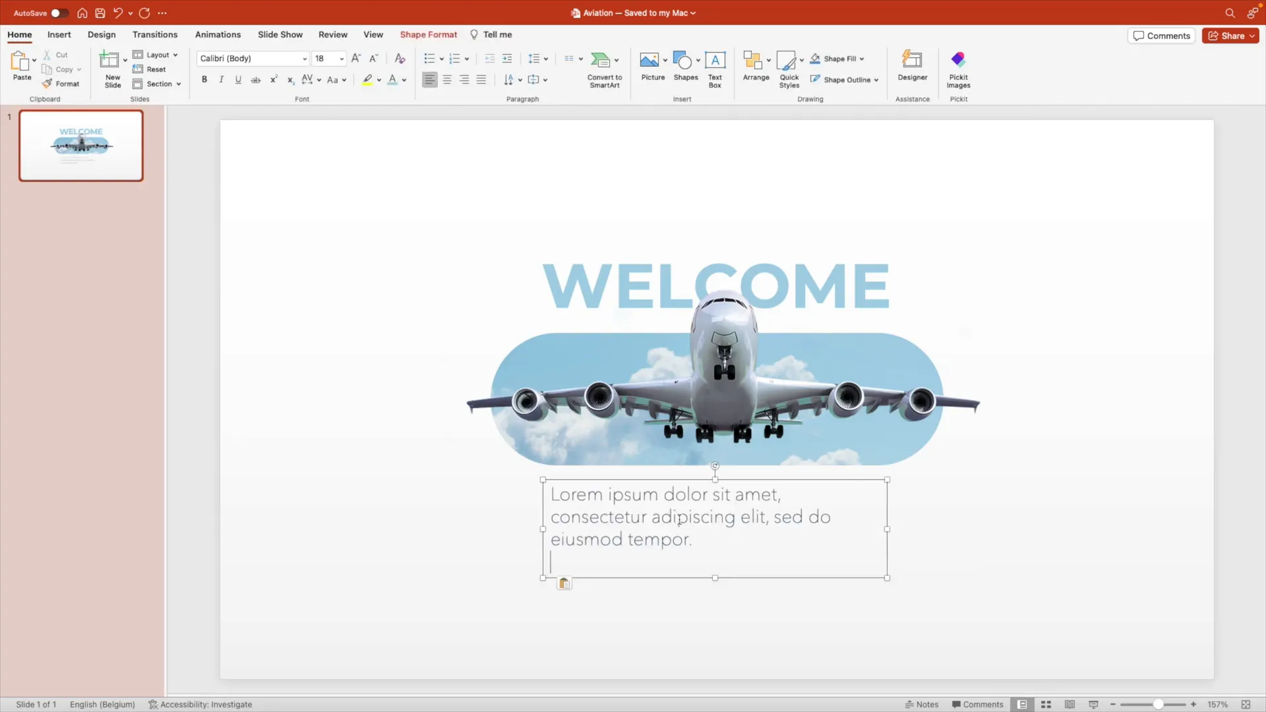
Task: Click Convert to SmartArt
Action: point(605,70)
